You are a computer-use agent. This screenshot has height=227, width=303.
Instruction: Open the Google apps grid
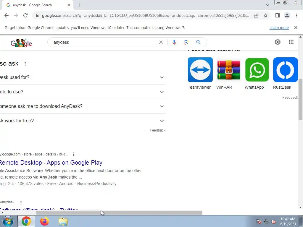point(291,42)
